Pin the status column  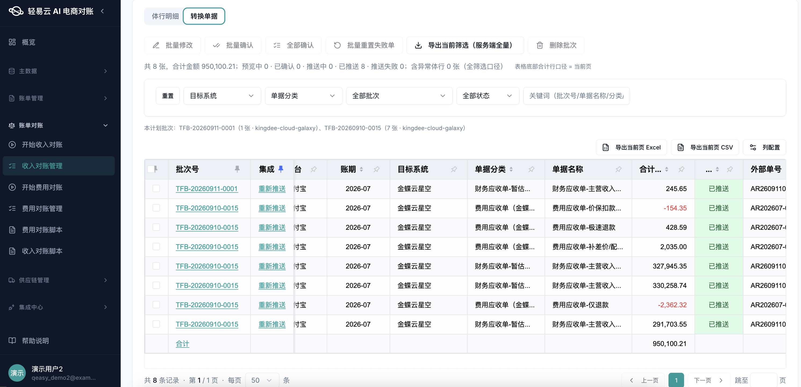click(x=730, y=169)
